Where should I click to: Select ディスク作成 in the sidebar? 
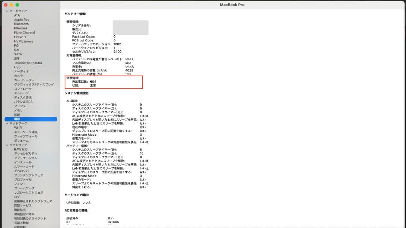23,97
